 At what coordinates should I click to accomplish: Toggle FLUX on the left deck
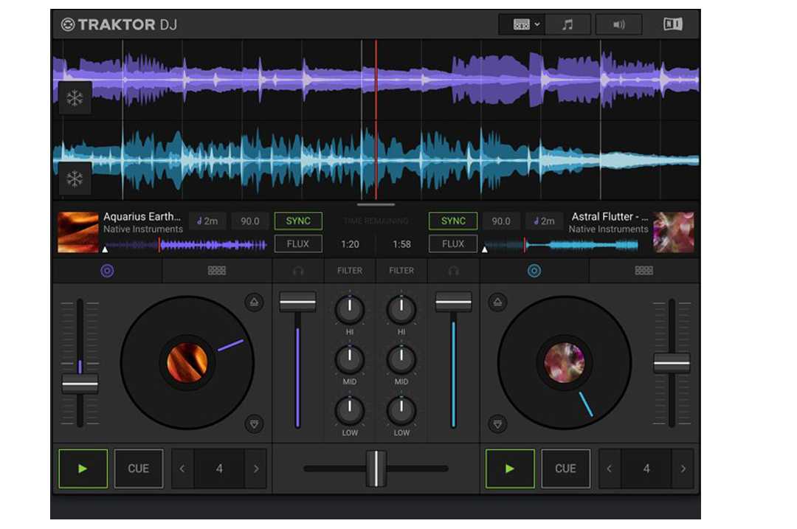(298, 243)
